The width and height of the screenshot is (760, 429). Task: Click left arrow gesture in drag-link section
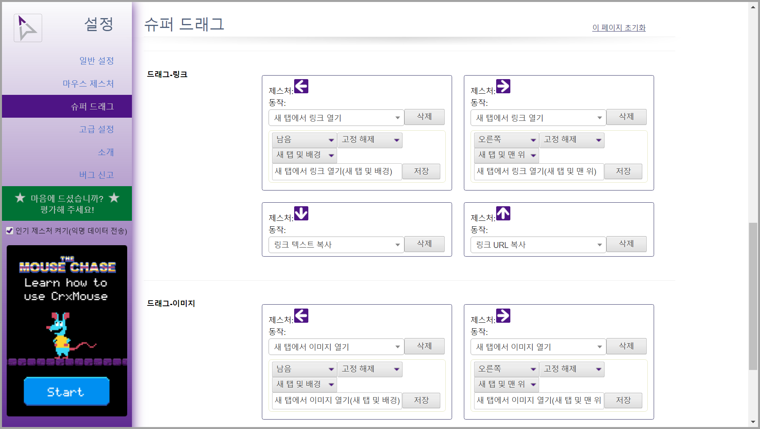coord(301,86)
